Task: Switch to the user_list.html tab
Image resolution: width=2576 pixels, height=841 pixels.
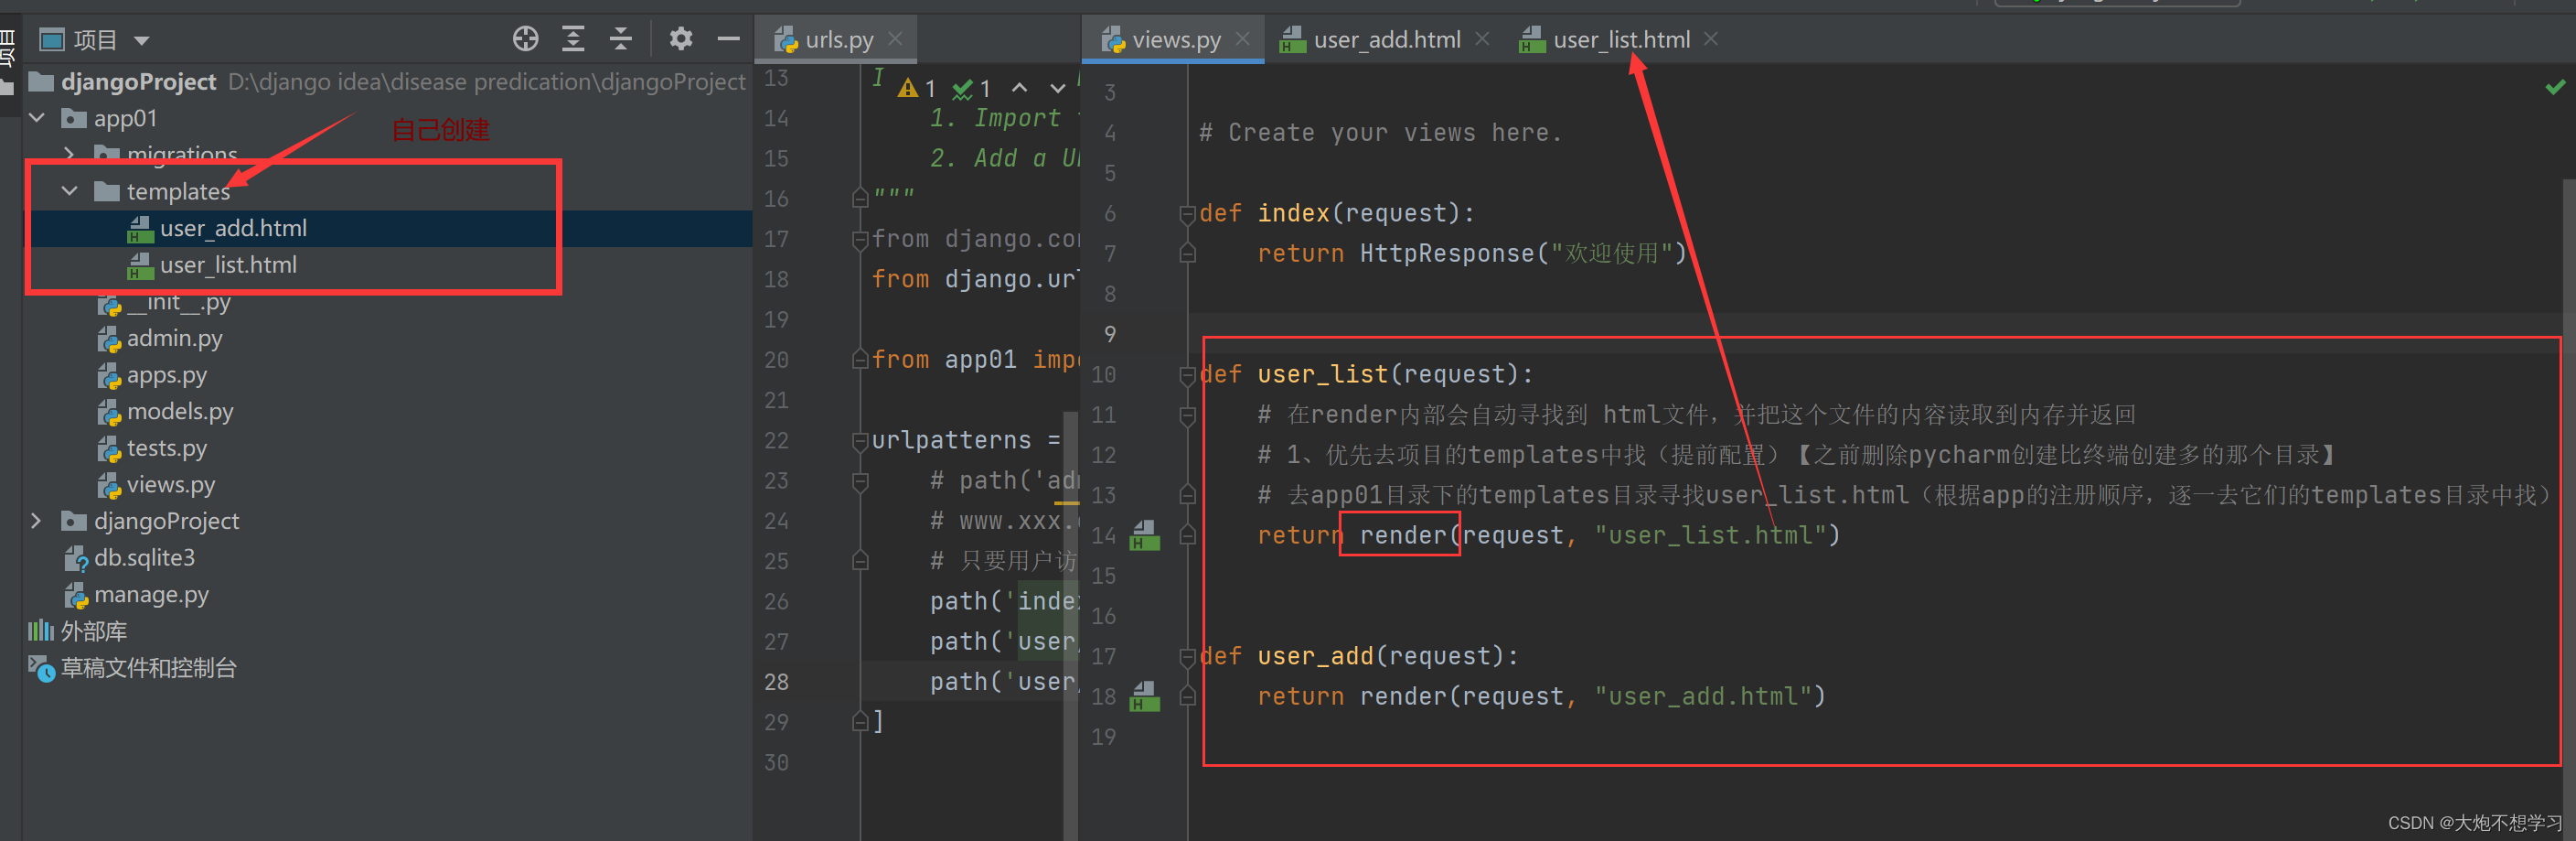Action: tap(1621, 40)
